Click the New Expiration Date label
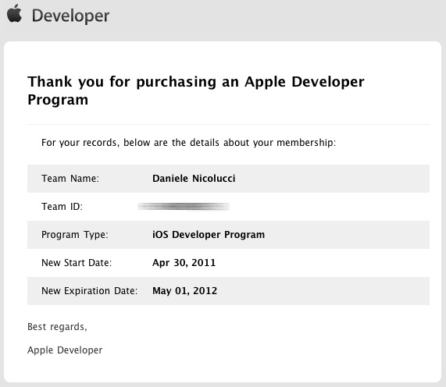The image size is (446, 387). [89, 291]
